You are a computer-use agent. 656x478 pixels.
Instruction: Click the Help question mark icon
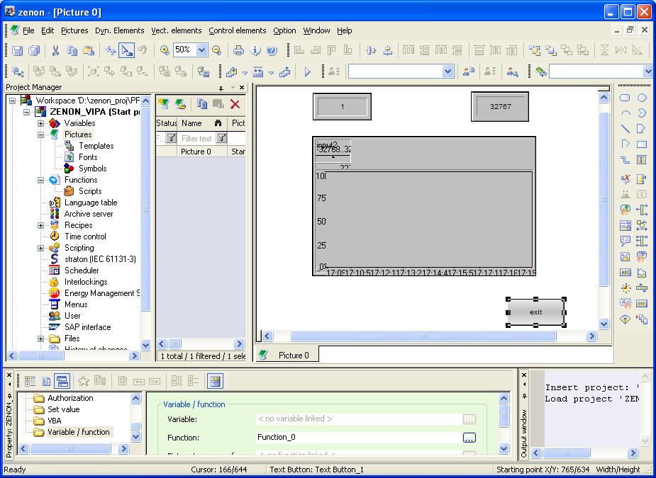pyautogui.click(x=272, y=50)
